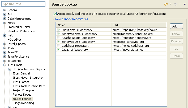This screenshot has height=108, width=188.
Task: Uncheck JBoss Nexus Repository checkbox
Action: (x=58, y=30)
